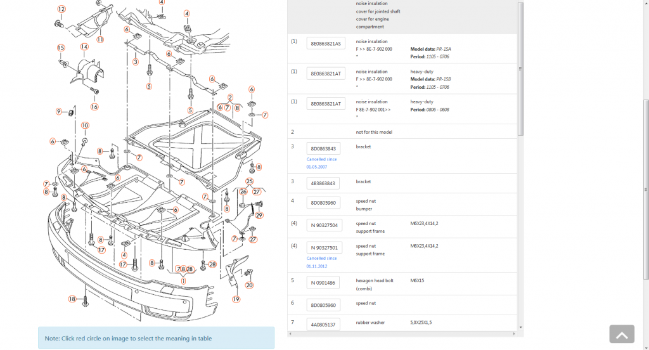Viewport: 649px width, 350px height.
Task: Select part number 483863843
Action: point(323,183)
